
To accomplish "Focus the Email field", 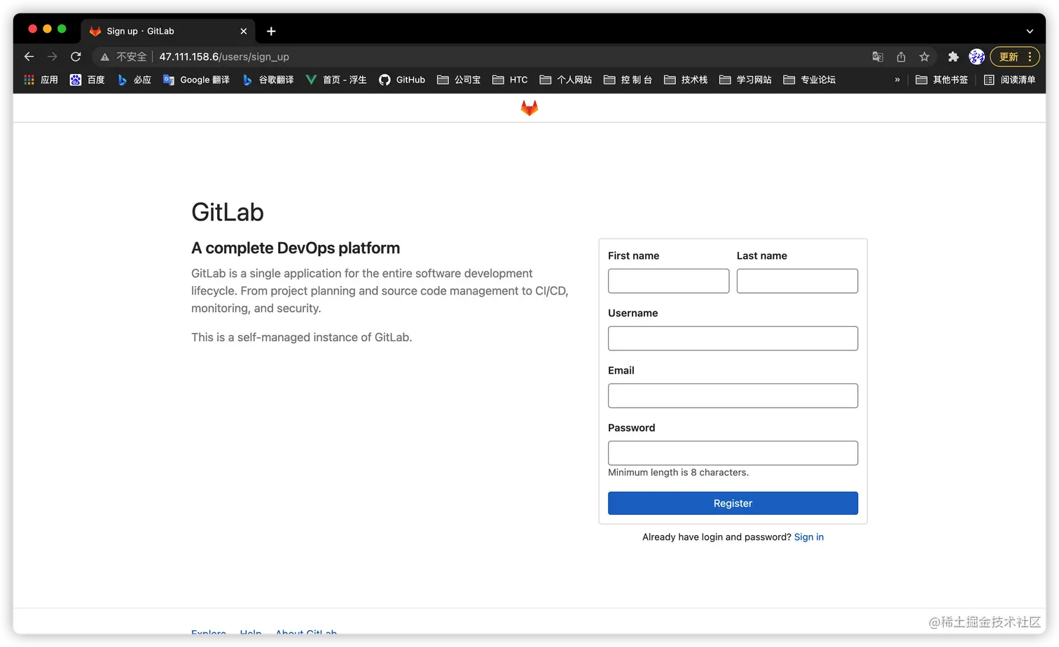I will coord(733,396).
